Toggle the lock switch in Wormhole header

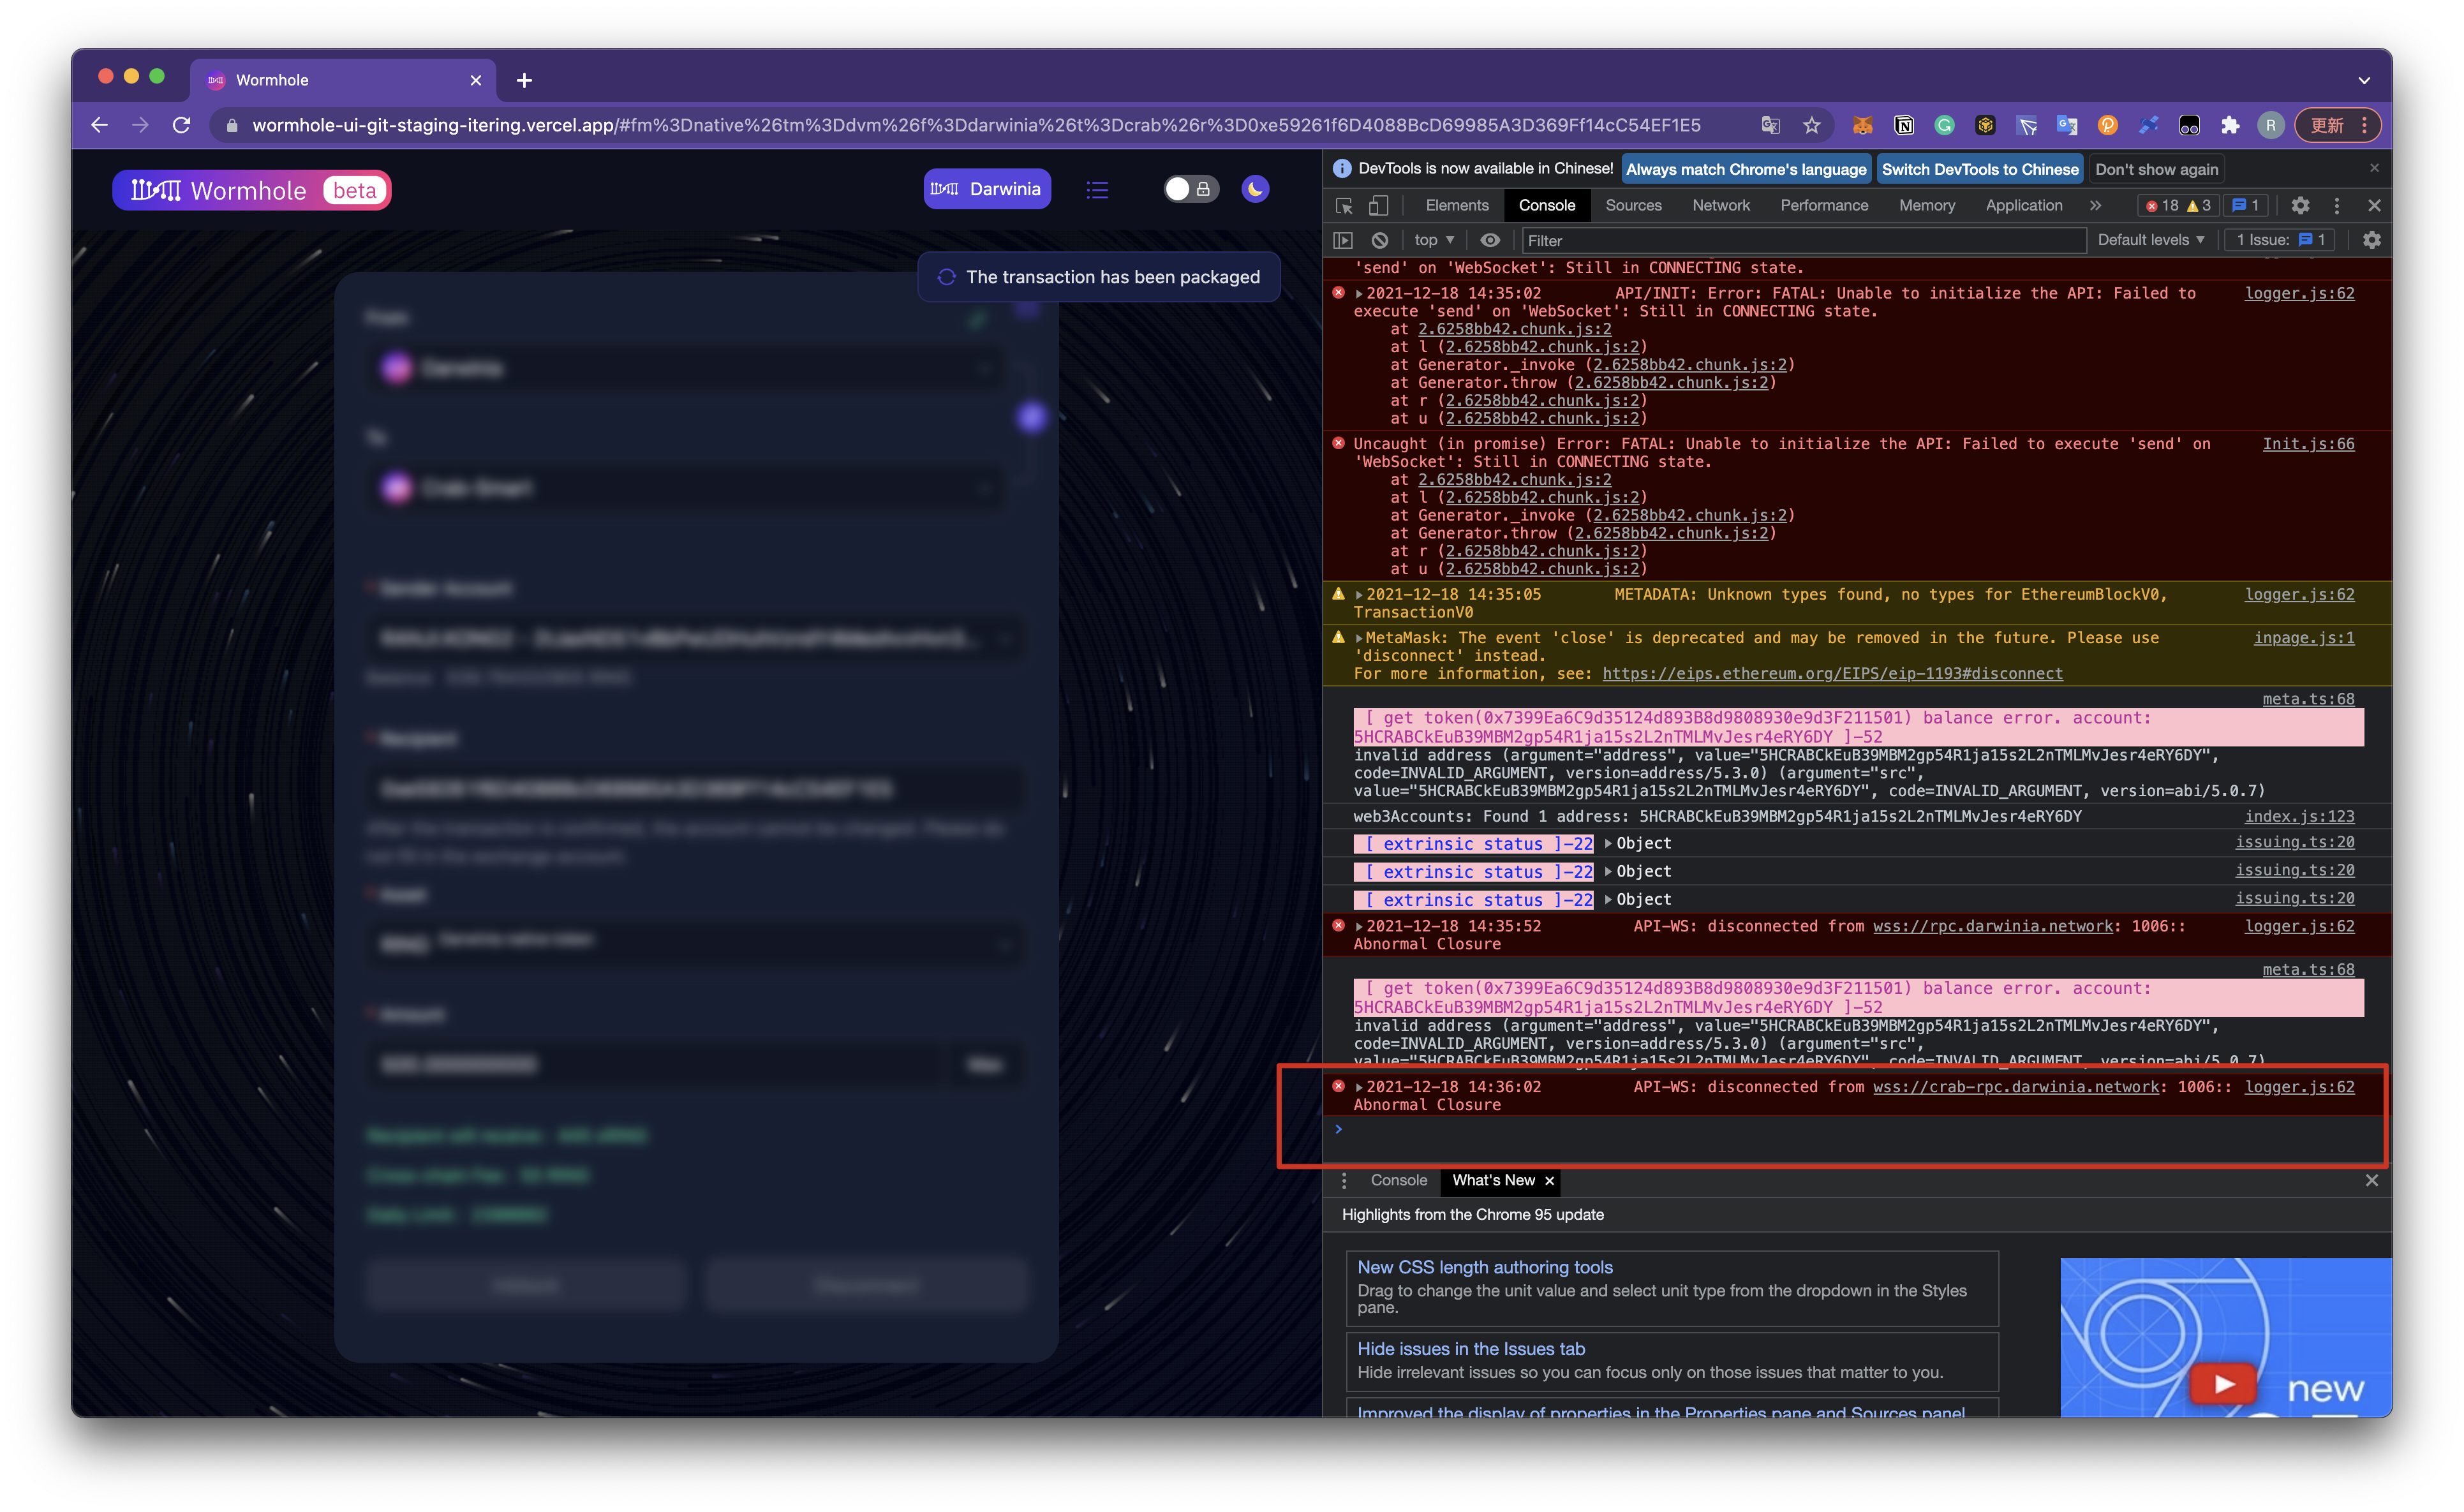1190,189
